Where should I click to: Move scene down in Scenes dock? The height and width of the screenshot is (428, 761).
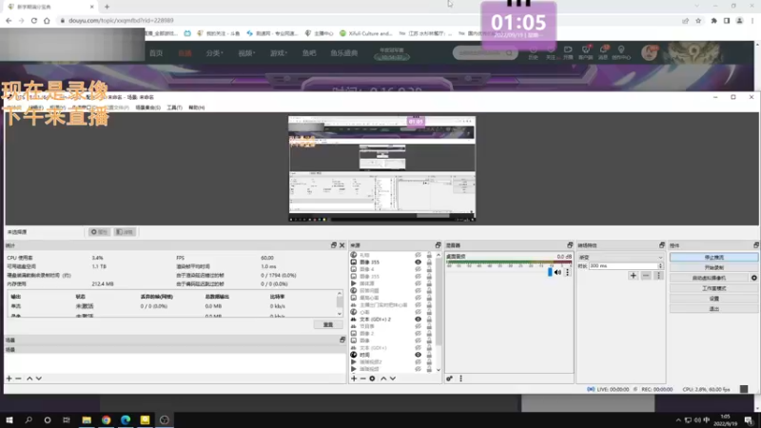click(39, 378)
